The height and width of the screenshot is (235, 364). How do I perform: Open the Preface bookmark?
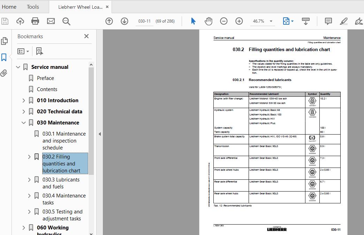point(45,78)
